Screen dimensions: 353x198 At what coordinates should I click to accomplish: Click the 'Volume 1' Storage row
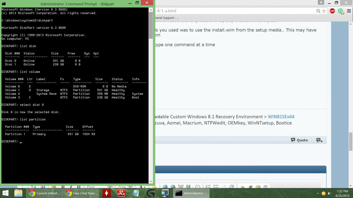(65, 90)
